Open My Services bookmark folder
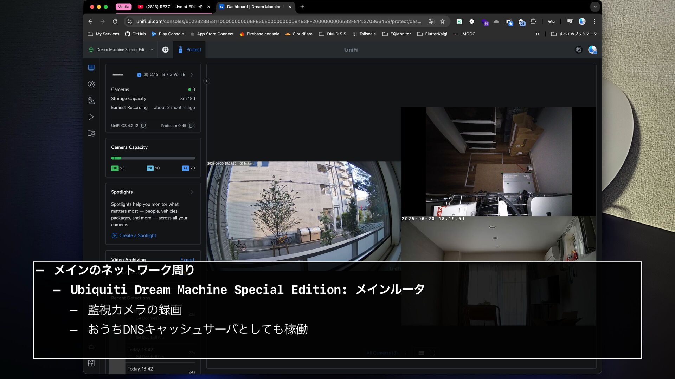This screenshot has width=675, height=379. point(103,34)
